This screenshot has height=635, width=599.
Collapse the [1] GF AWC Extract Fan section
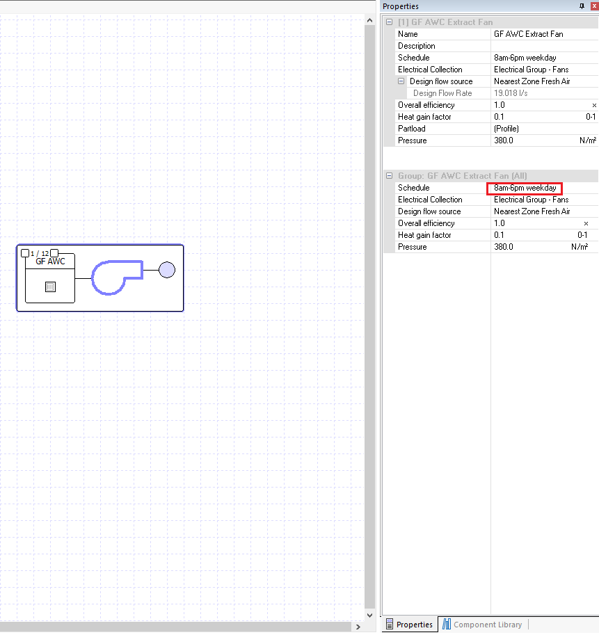click(x=390, y=22)
